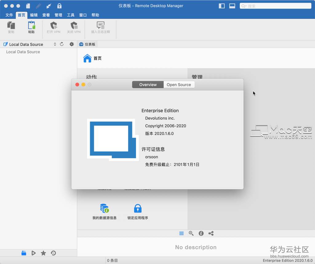Open the 工具 ribbon tab

pyautogui.click(x=70, y=15)
